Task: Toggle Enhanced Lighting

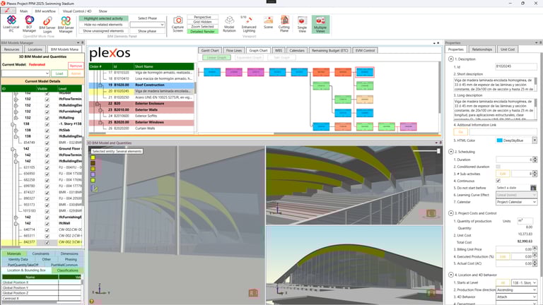Action: point(249,24)
